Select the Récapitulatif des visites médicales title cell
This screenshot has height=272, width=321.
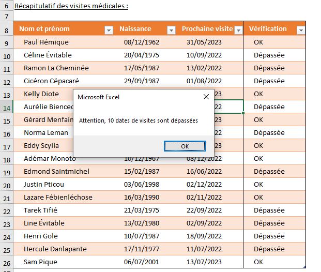pos(71,6)
